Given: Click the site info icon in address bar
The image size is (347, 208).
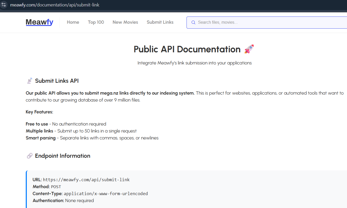Looking at the screenshot, I should (4, 5).
